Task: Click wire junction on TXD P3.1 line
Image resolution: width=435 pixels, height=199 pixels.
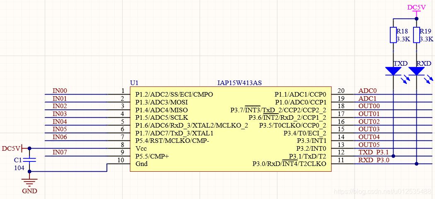Action: (394, 156)
